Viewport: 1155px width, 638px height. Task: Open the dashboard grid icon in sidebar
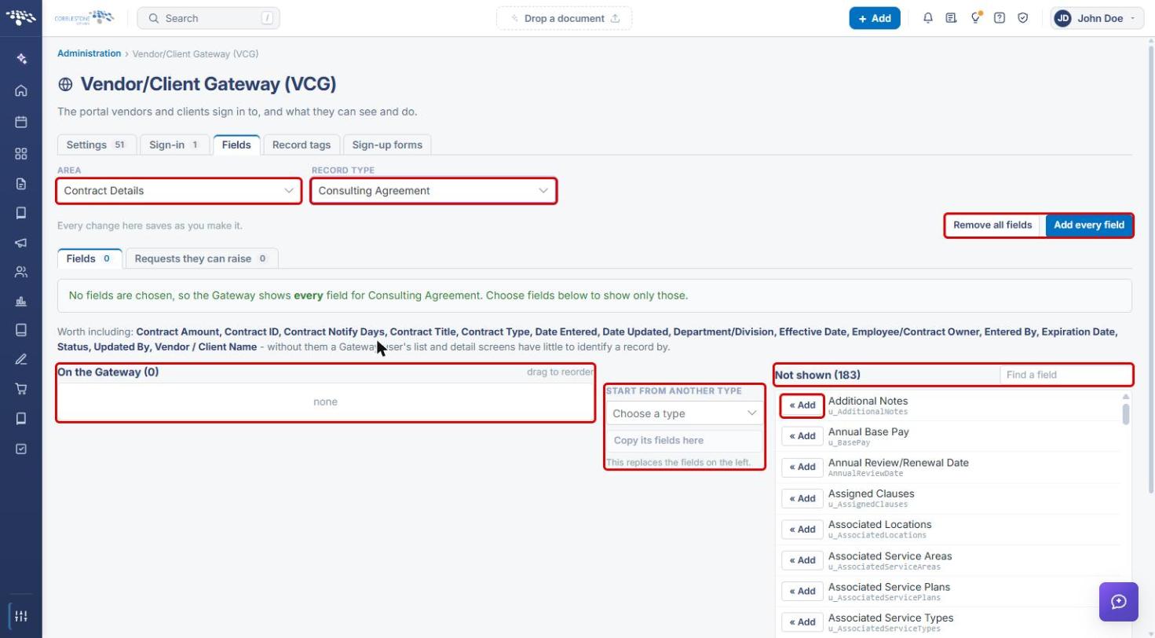[21, 153]
